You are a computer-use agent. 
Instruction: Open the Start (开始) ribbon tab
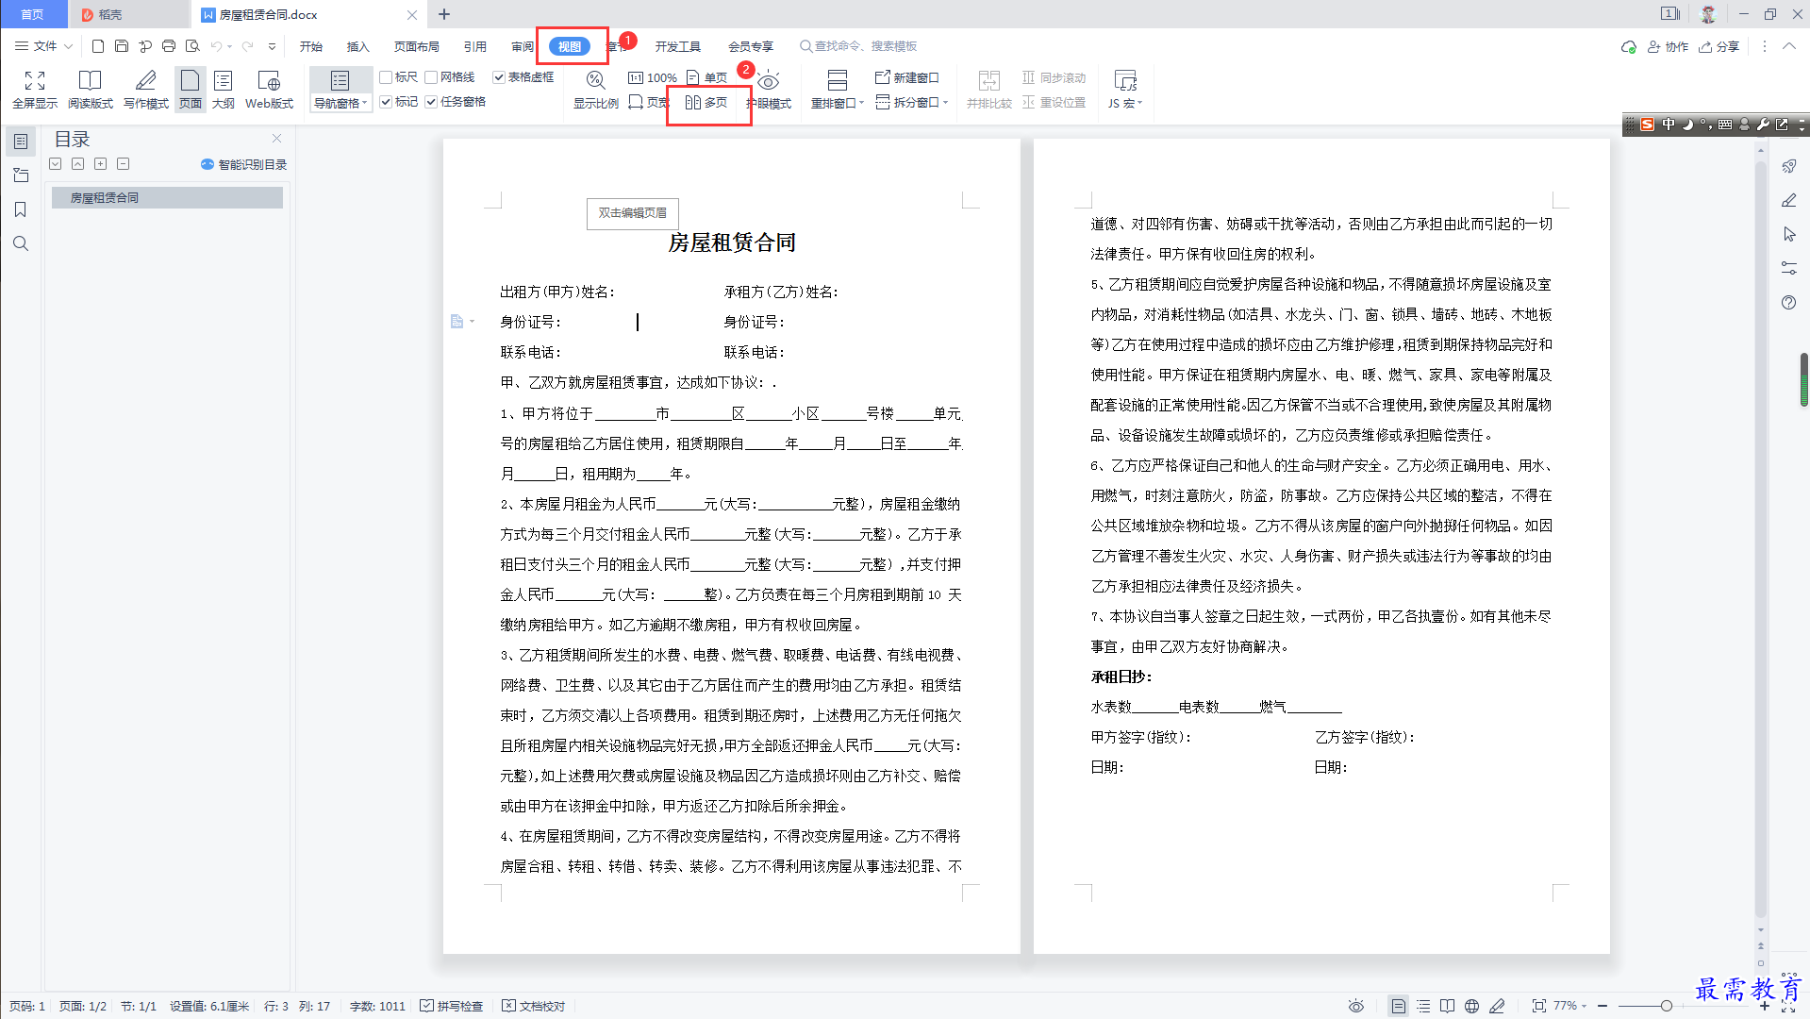[x=311, y=46]
